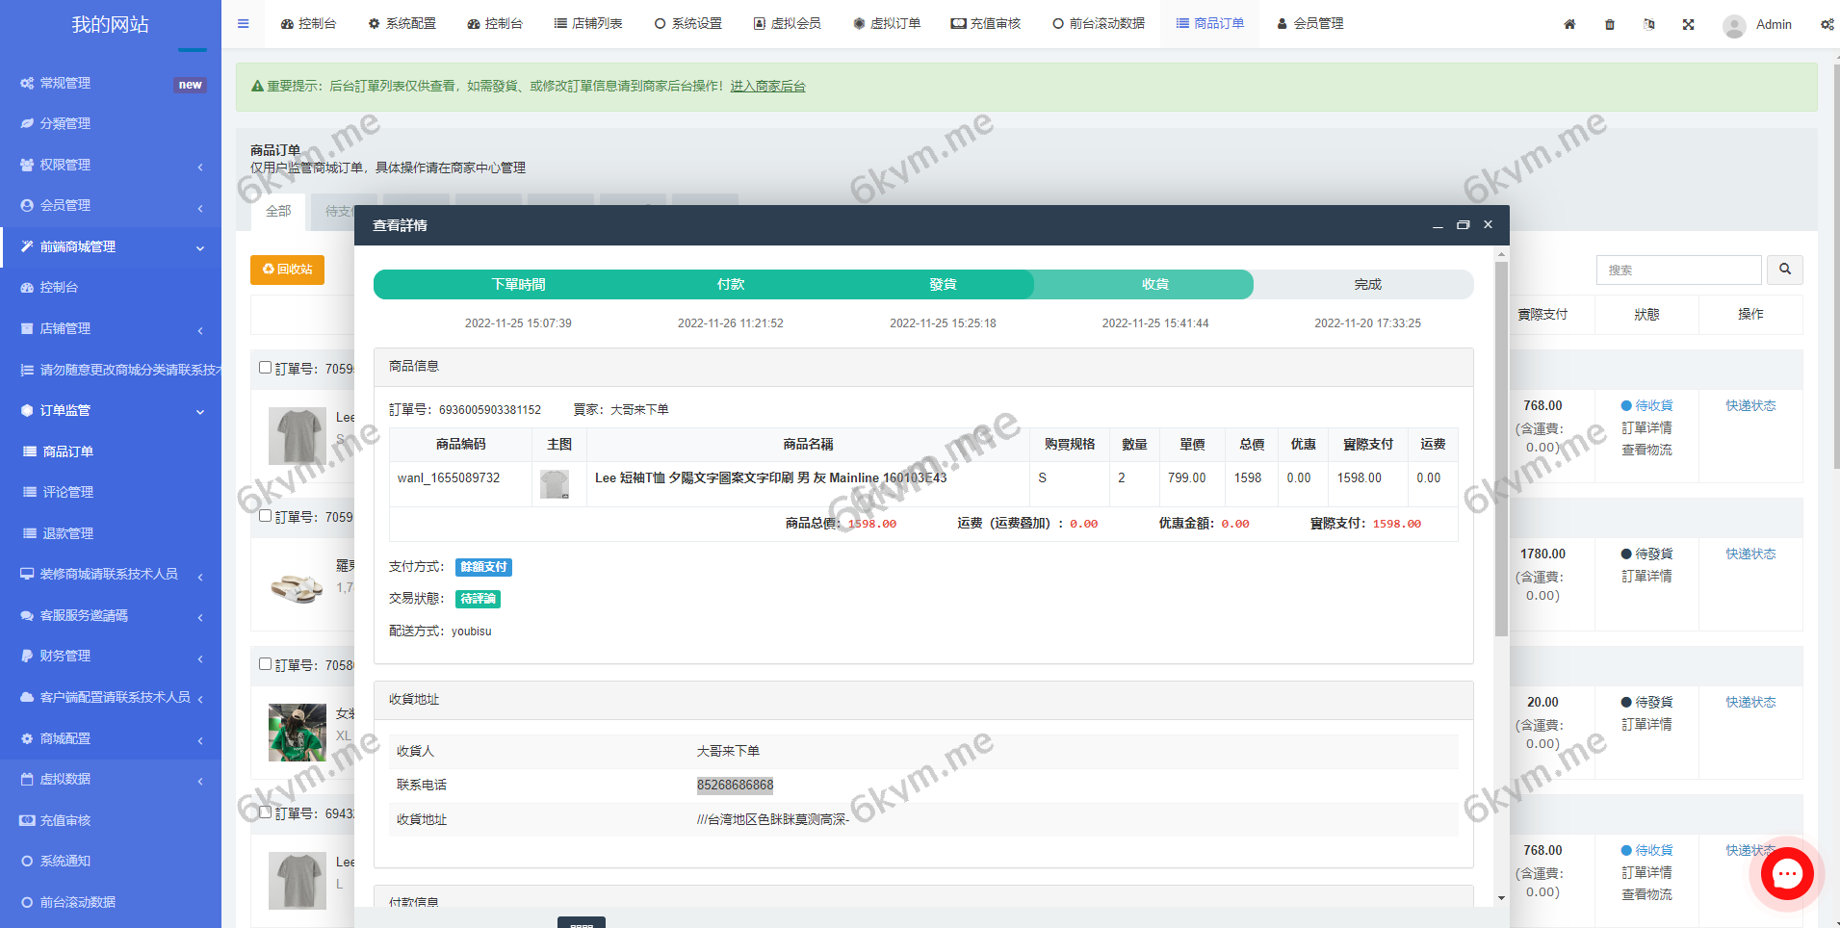
Task: Click the home icon in top toolbar
Action: pyautogui.click(x=1570, y=24)
